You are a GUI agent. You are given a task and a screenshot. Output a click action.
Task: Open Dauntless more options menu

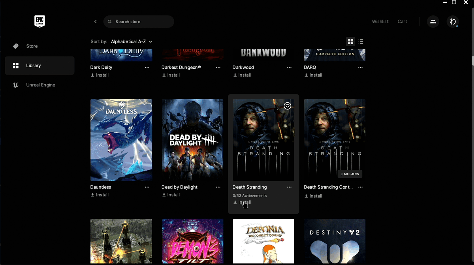click(x=147, y=187)
